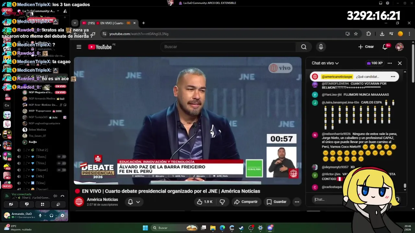Viewport: 415px width, 233px height.
Task: Click the debate video player
Action: tap(187, 121)
